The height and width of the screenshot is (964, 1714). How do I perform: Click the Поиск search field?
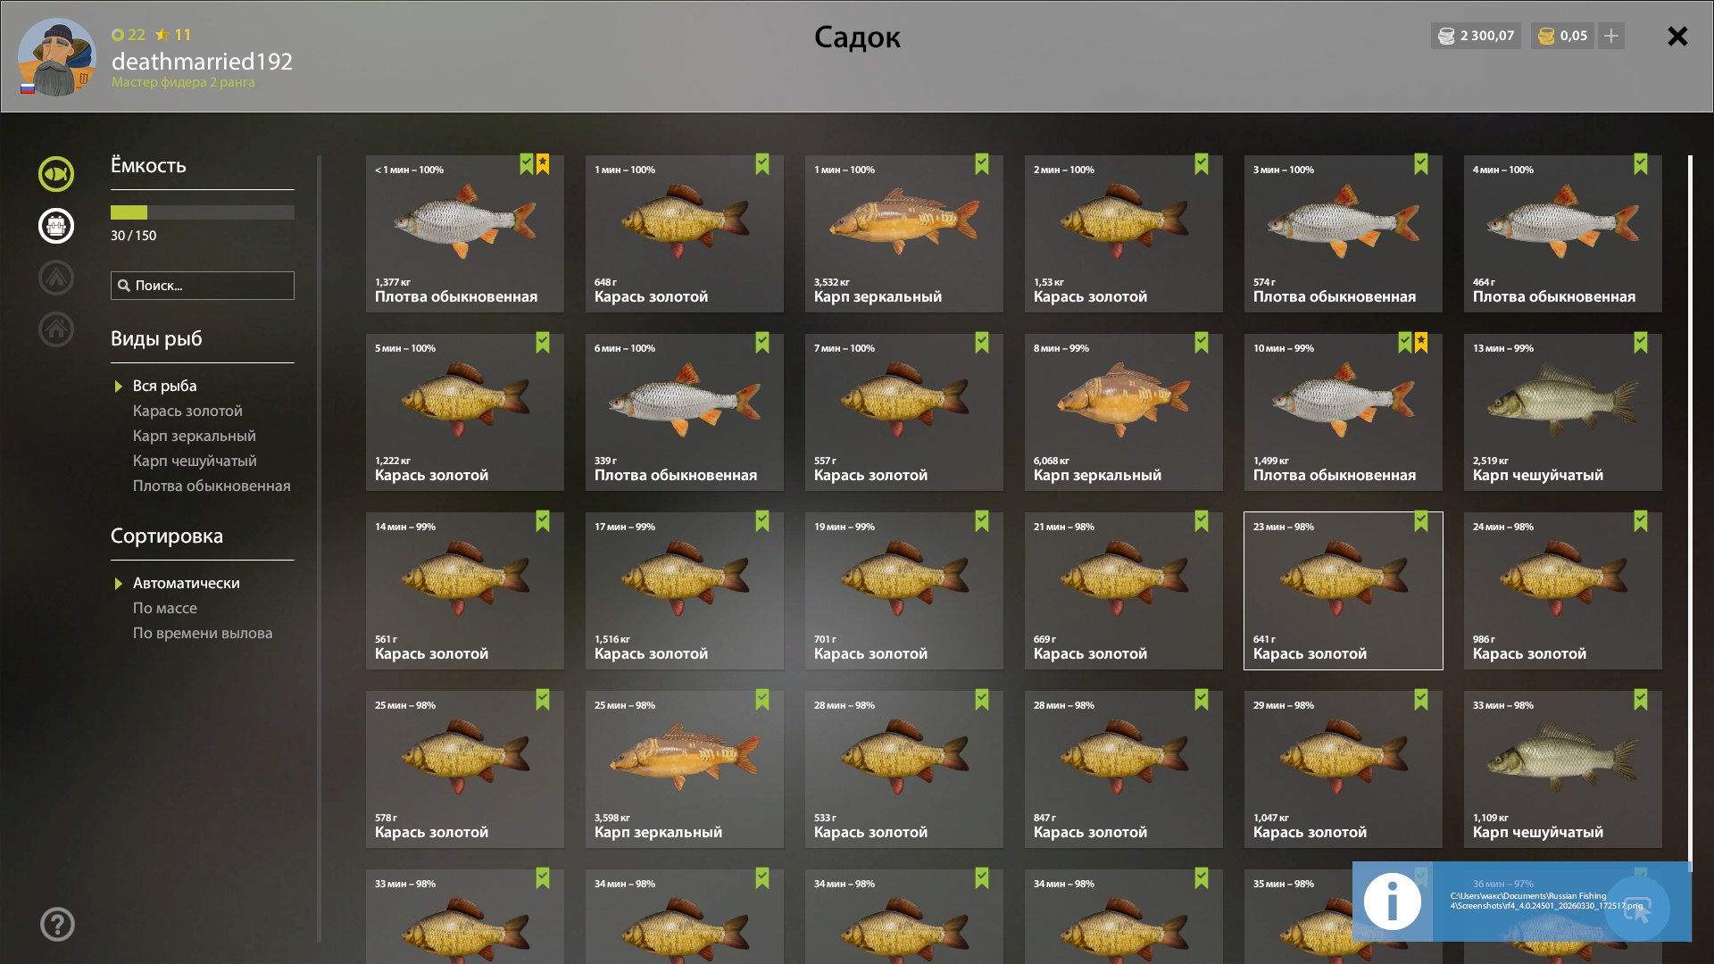(x=203, y=286)
